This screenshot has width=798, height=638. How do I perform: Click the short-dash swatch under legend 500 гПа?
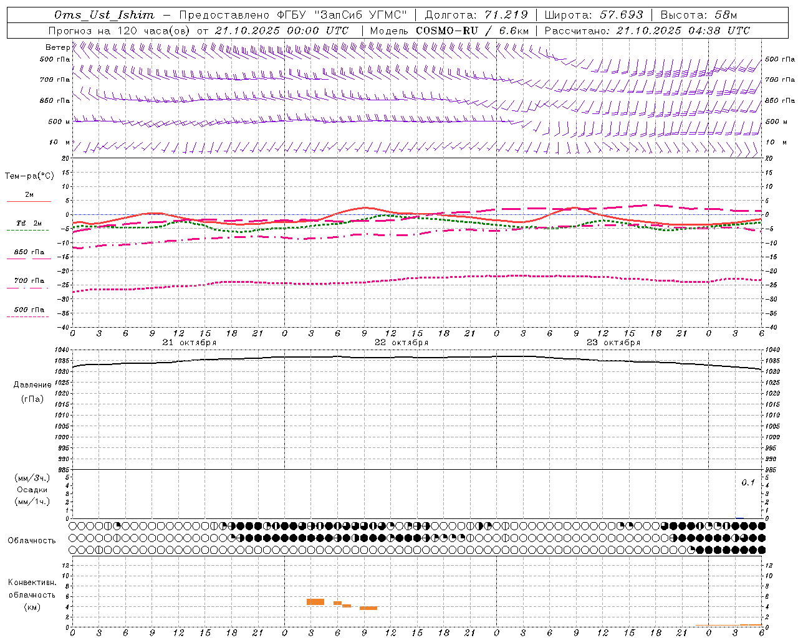click(28, 317)
